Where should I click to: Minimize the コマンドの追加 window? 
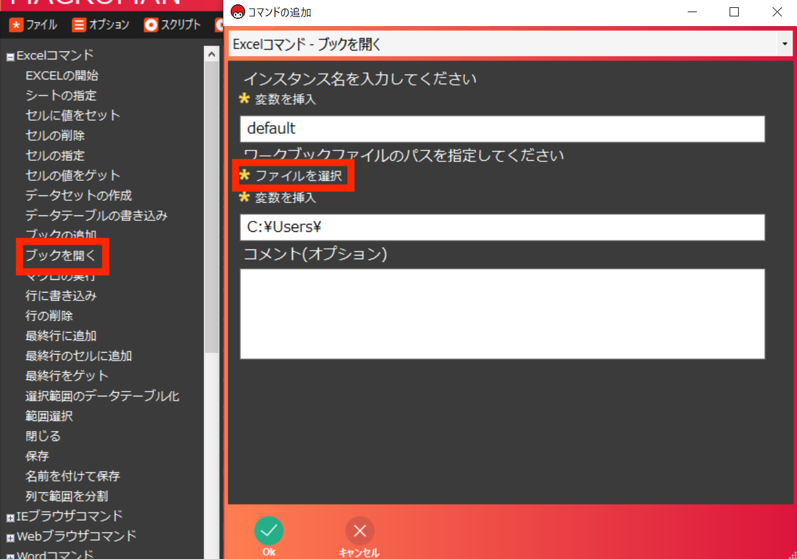coord(692,12)
